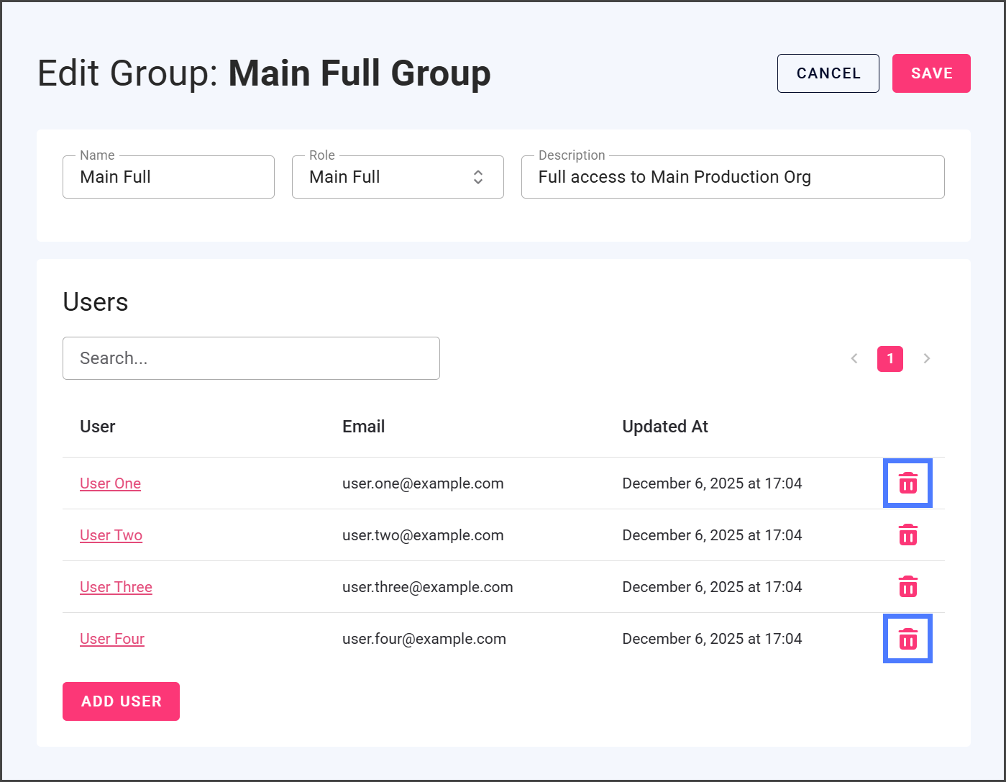1006x782 pixels.
Task: Click the Updated At column header
Action: pyautogui.click(x=664, y=427)
